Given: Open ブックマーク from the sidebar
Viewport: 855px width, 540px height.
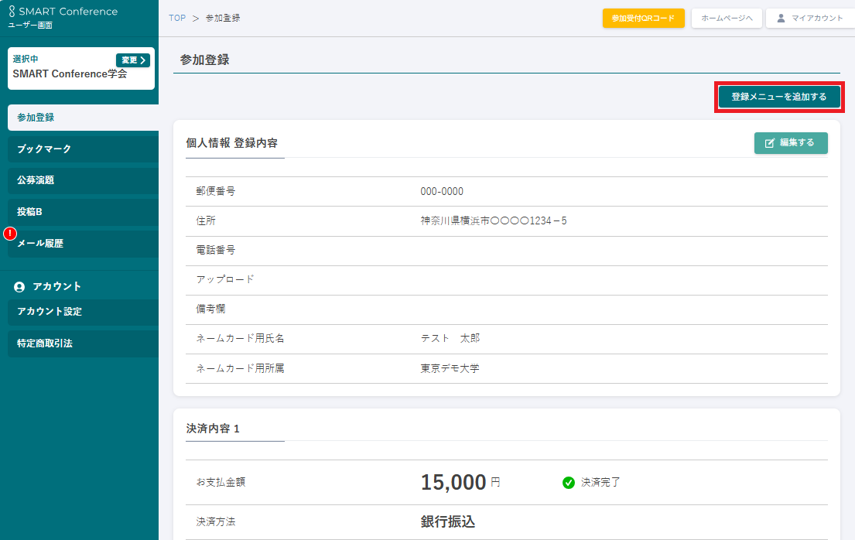Looking at the screenshot, I should coord(81,149).
